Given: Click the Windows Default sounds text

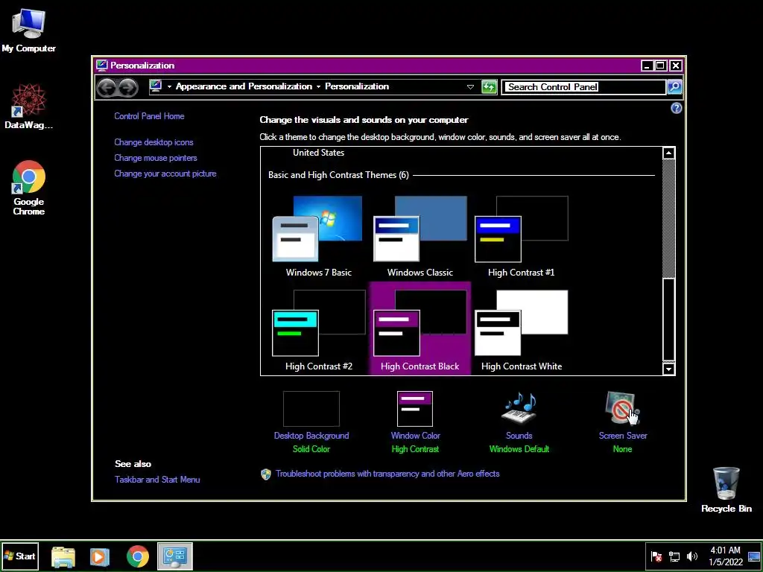Looking at the screenshot, I should 519,448.
